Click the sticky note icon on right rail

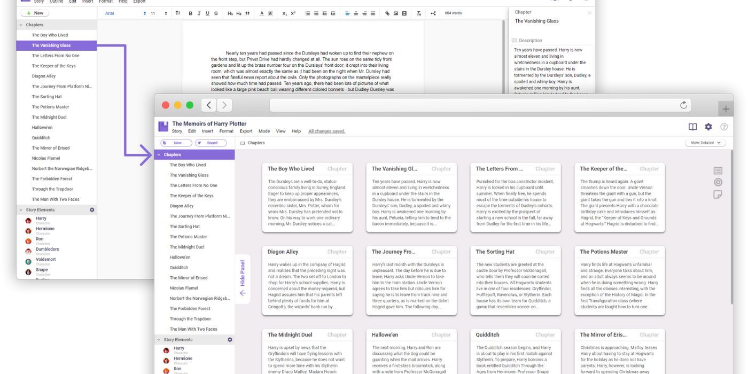(718, 194)
